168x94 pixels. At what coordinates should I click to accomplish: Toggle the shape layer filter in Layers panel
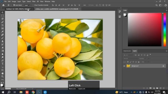(x=145, y=55)
